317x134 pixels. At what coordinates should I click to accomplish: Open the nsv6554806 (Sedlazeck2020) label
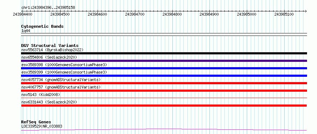49,57
